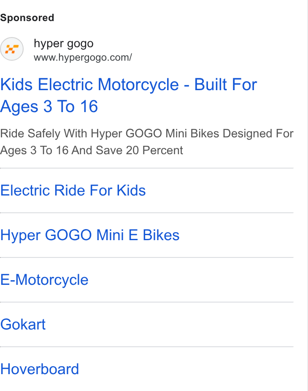This screenshot has width=308, height=391.
Task: Click the Sponsored label
Action: (x=27, y=18)
